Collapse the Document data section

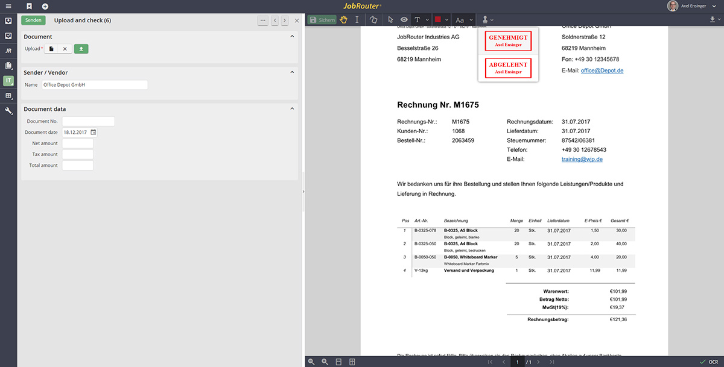pyautogui.click(x=293, y=108)
